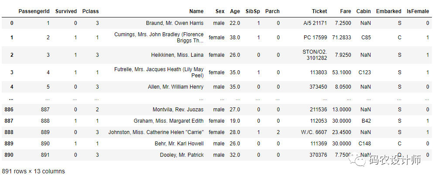Select the C148 cabin cell
This screenshot has width=435, height=179.
pos(364,144)
